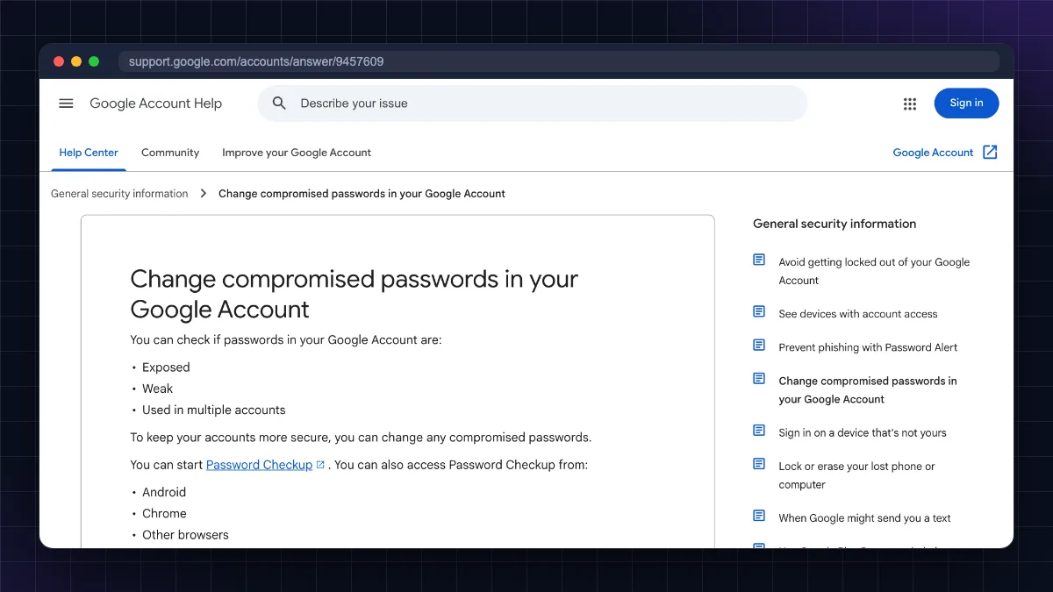Viewport: 1053px width, 592px height.
Task: Click the yellow window minimize button
Action: point(76,61)
